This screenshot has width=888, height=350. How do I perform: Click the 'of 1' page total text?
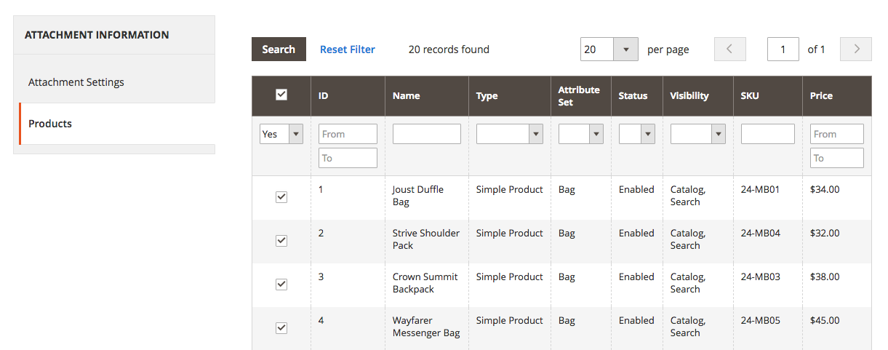click(x=816, y=49)
